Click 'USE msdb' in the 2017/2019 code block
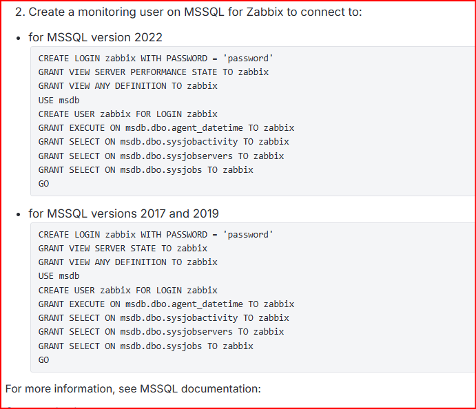 point(59,276)
